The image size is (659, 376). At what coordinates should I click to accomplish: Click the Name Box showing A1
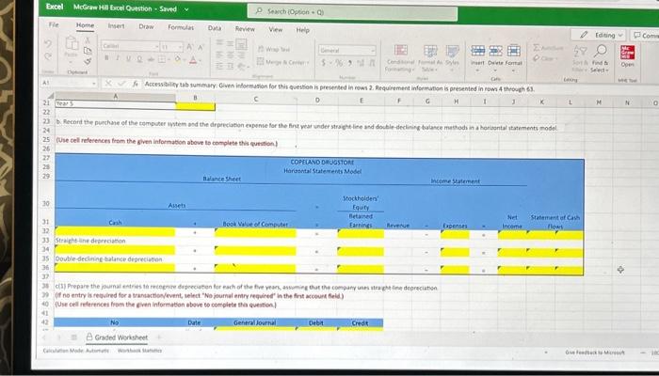tap(69, 83)
